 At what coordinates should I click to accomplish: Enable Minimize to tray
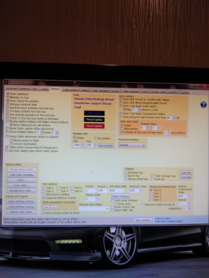[x=8, y=97]
